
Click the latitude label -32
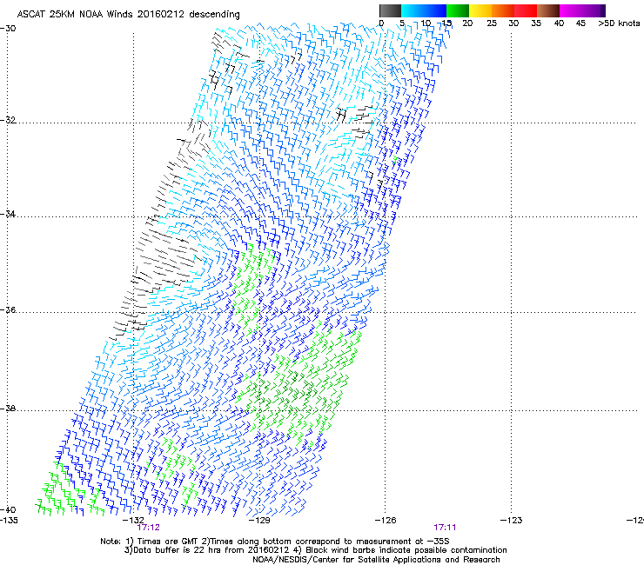click(8, 120)
